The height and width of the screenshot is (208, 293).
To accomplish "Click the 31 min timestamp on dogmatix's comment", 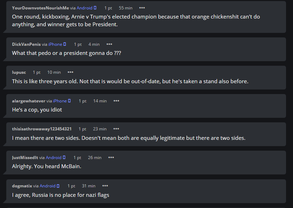I will pos(89,186).
